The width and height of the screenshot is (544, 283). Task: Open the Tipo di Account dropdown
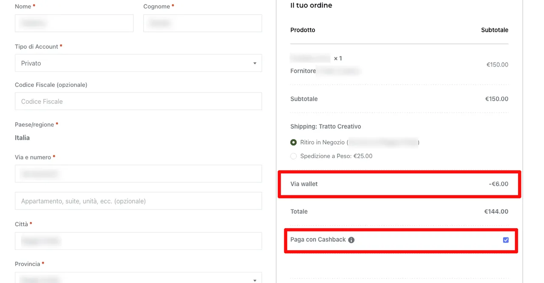(138, 63)
